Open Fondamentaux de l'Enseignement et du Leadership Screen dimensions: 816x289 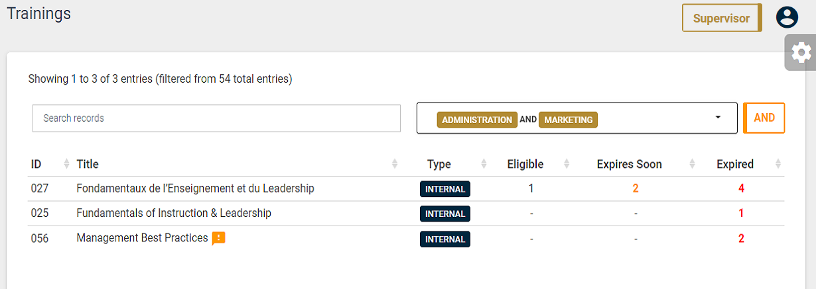coord(195,188)
